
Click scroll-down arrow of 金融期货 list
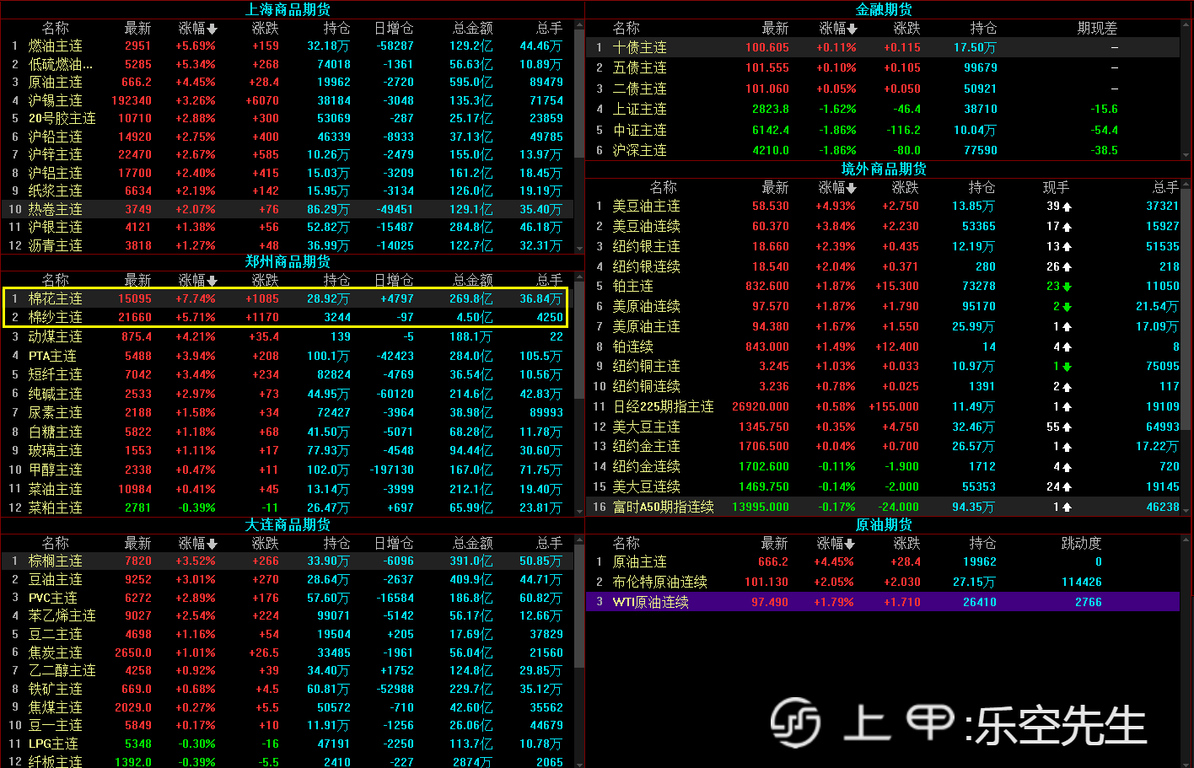click(1186, 153)
